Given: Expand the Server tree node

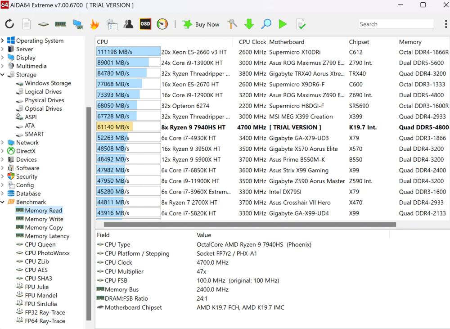Looking at the screenshot, I should [3, 49].
